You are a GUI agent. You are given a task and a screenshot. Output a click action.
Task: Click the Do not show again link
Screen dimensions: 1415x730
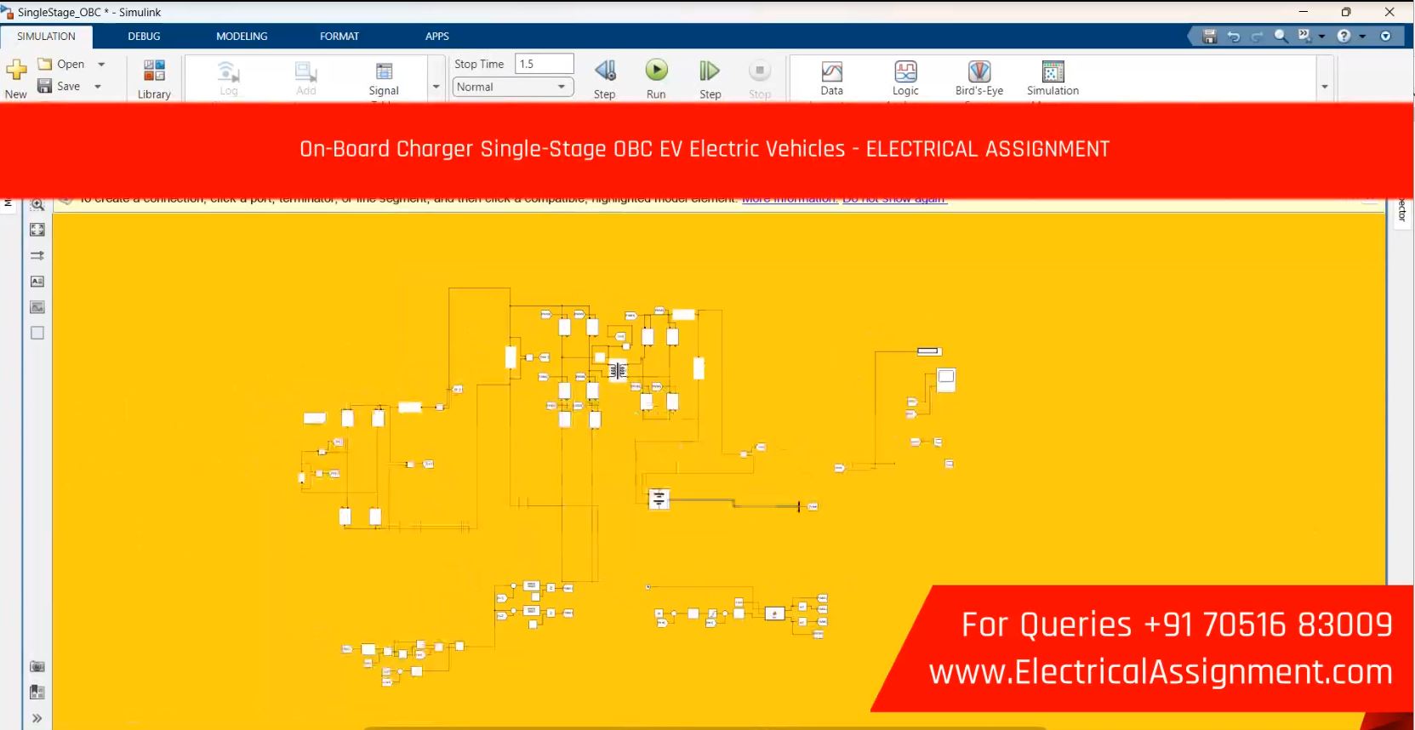click(x=894, y=200)
